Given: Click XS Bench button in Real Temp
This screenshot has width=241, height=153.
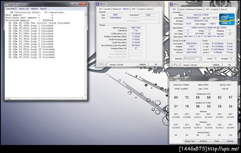Looking at the screenshot, I should (203, 141).
